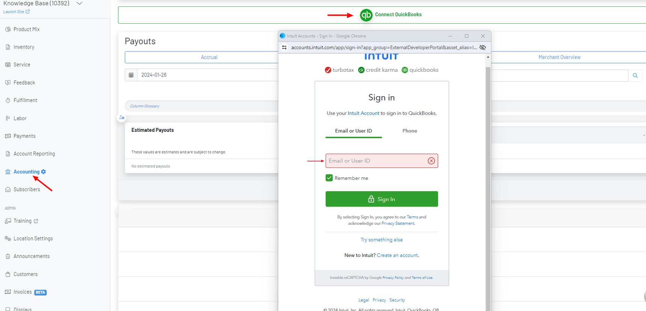Click the Training presenter icon
Screen dimensions: 646x311
(x=8, y=221)
